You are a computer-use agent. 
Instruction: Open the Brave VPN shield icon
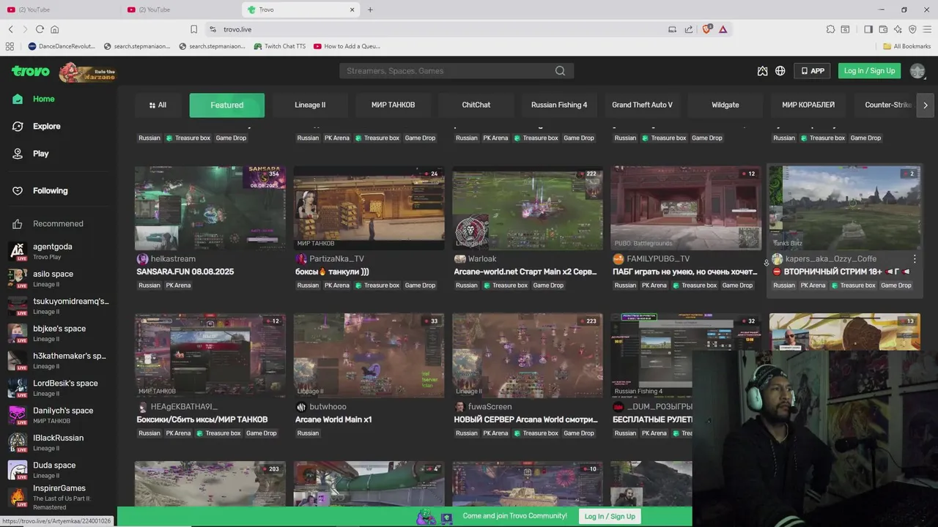(x=912, y=29)
